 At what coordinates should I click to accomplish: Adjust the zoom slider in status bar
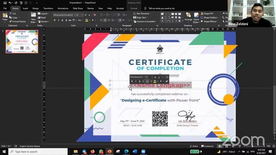point(252,146)
